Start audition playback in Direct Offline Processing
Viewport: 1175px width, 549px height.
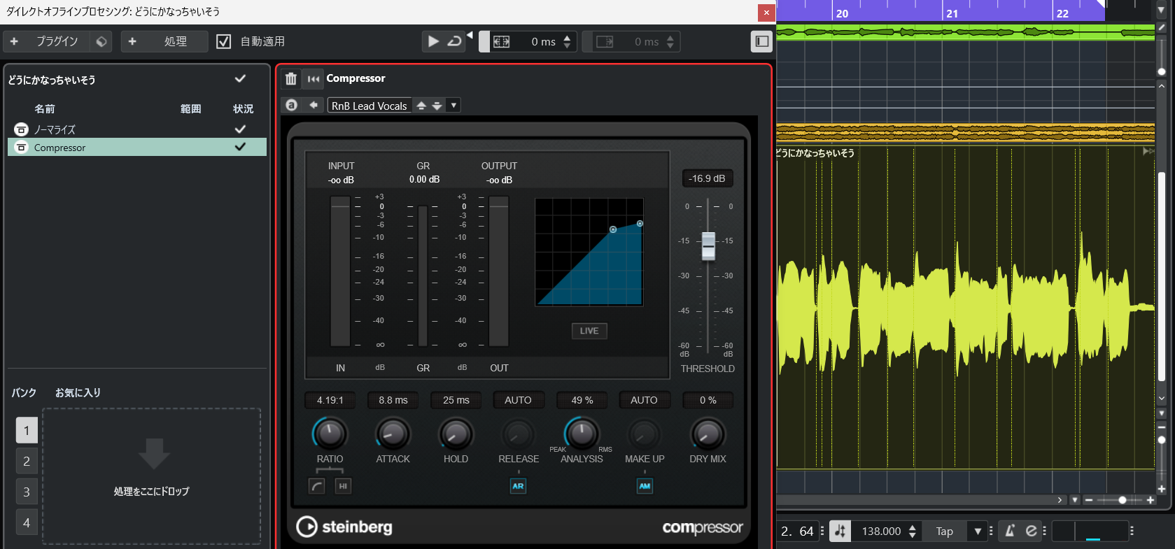[433, 41]
